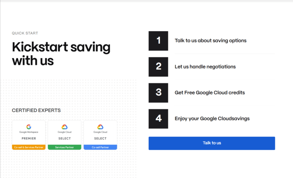Open the Google Cloud Co-sell Partner badge
Image resolution: width=293 pixels, height=178 pixels.
pyautogui.click(x=100, y=135)
